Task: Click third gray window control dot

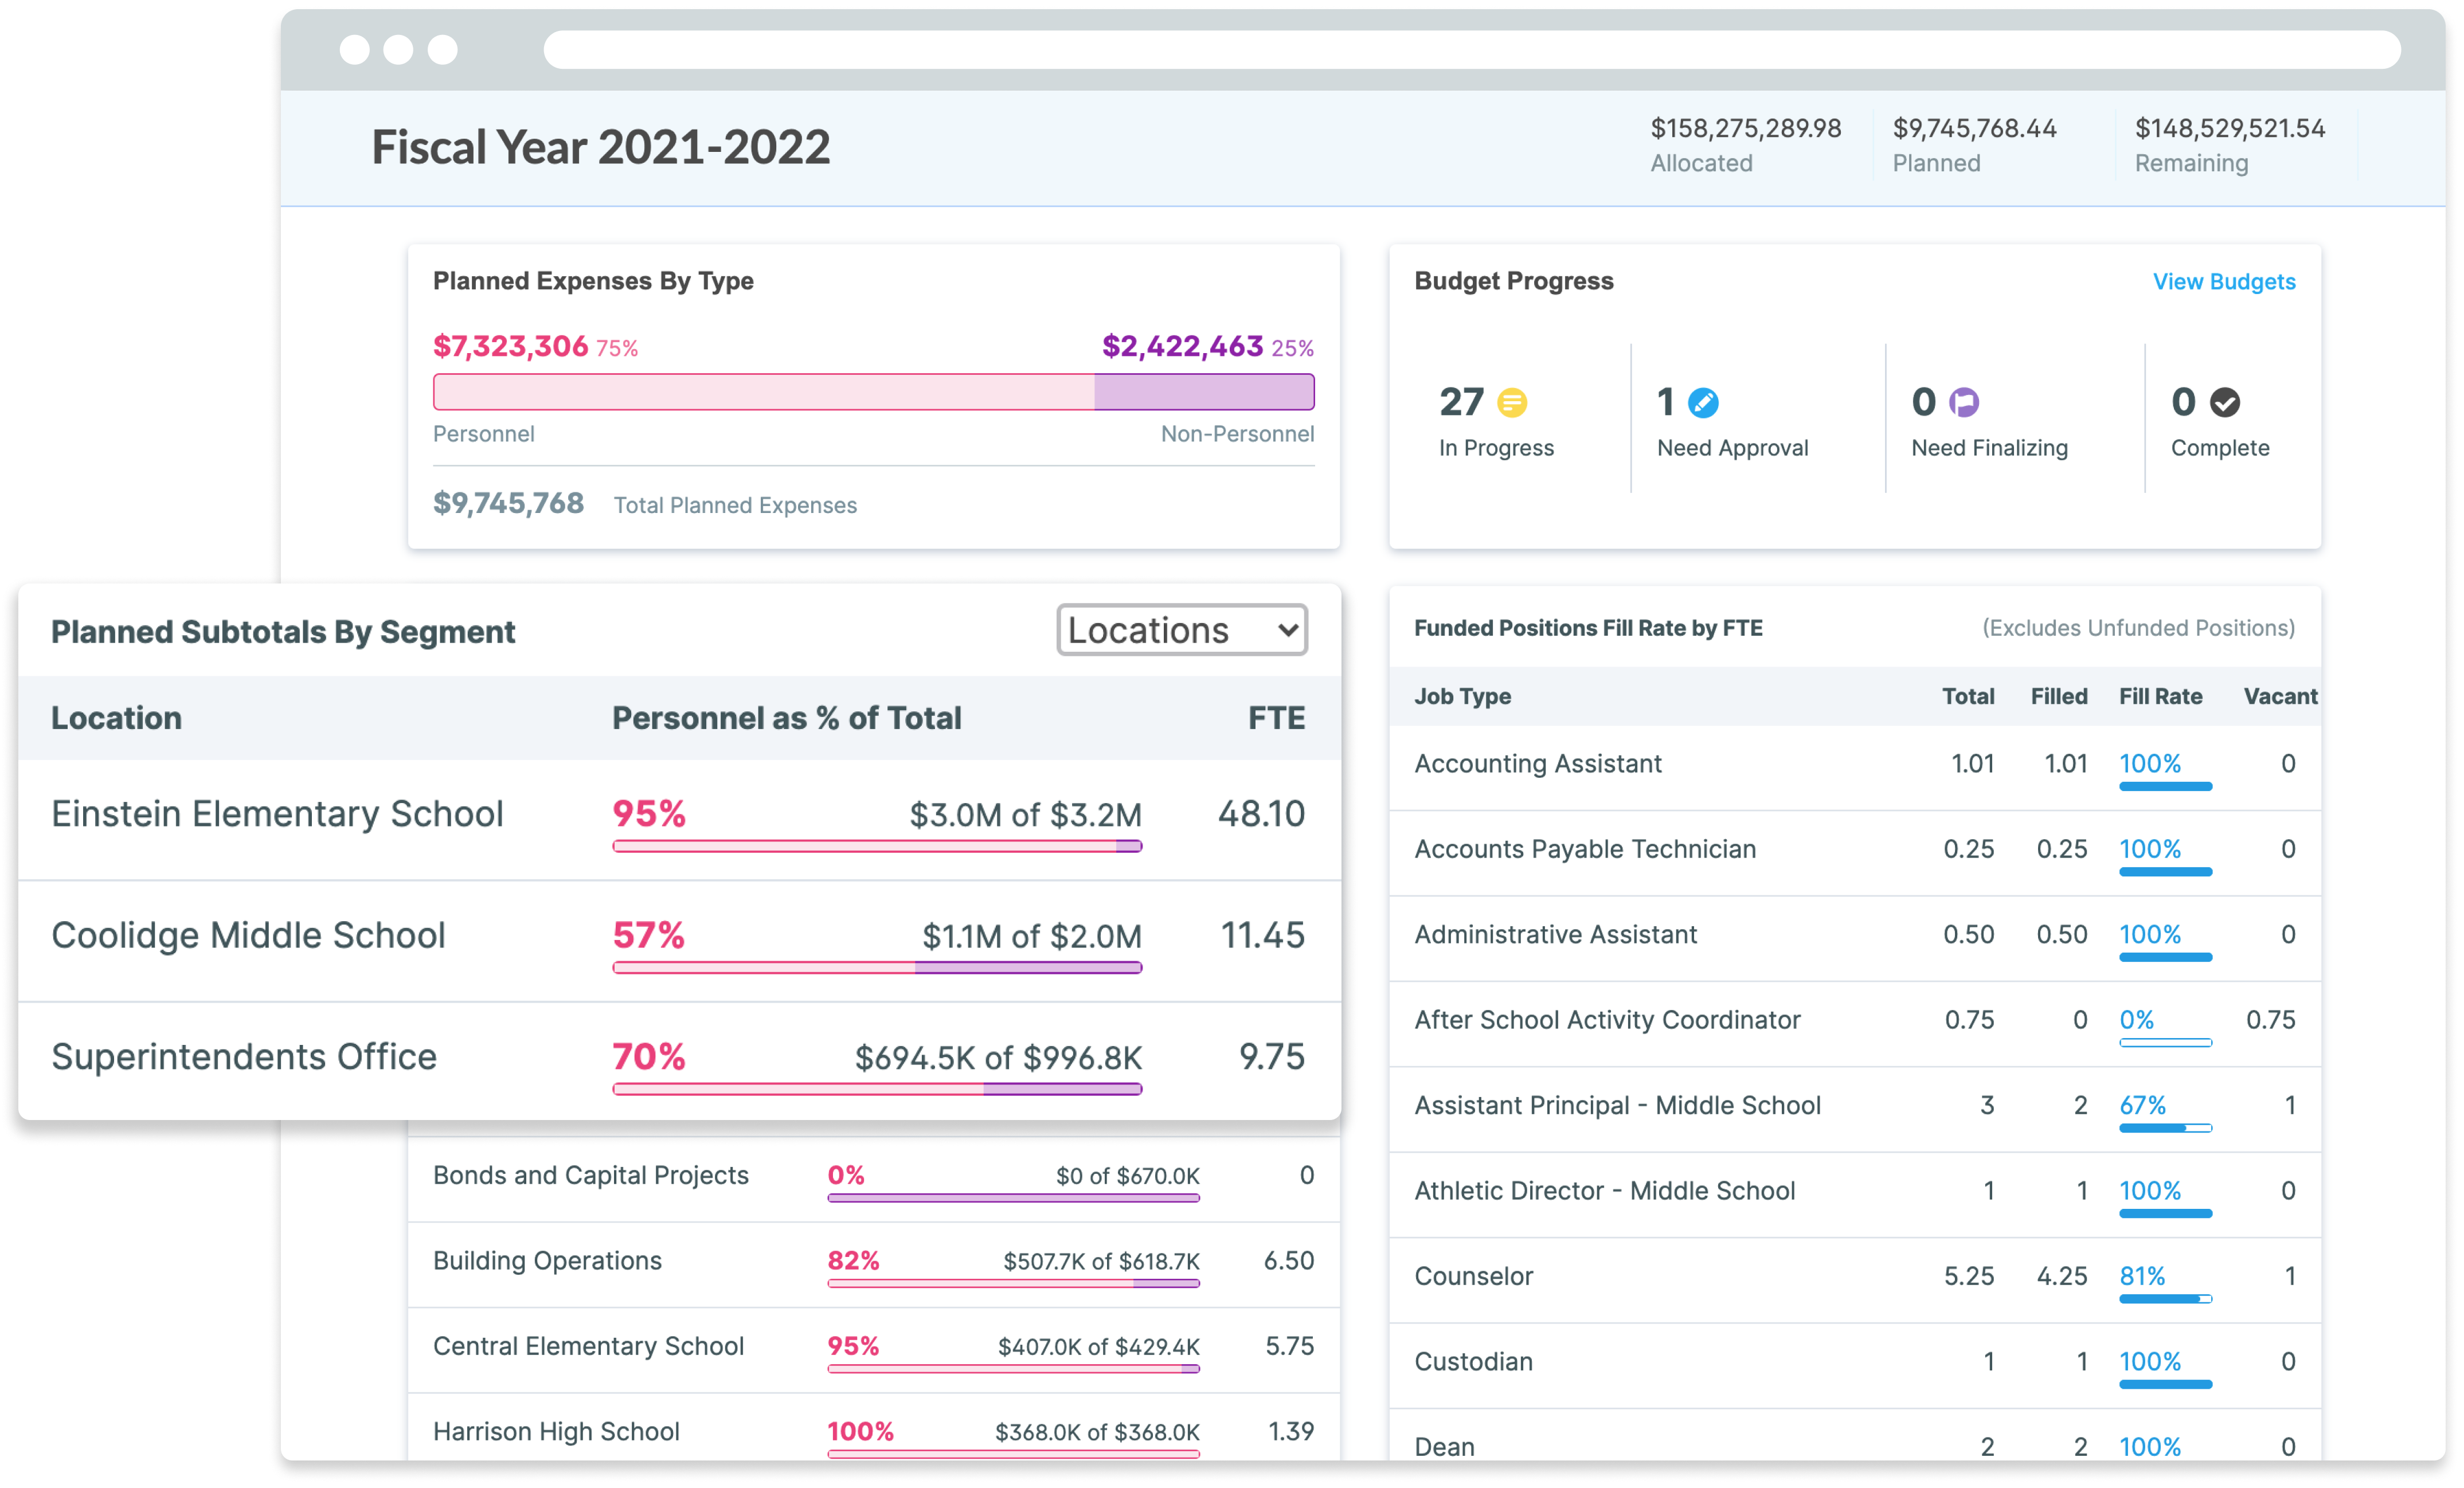Action: click(x=442, y=49)
